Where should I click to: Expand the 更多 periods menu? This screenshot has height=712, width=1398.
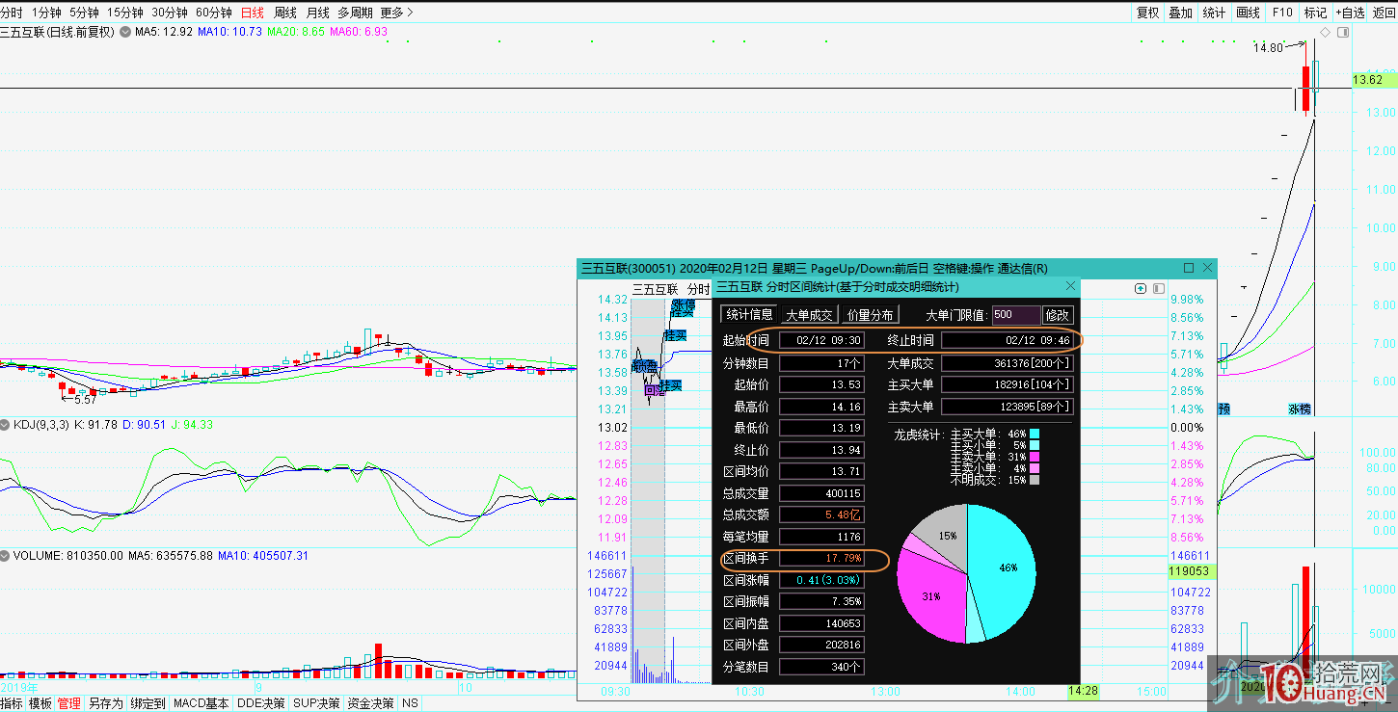(x=396, y=13)
